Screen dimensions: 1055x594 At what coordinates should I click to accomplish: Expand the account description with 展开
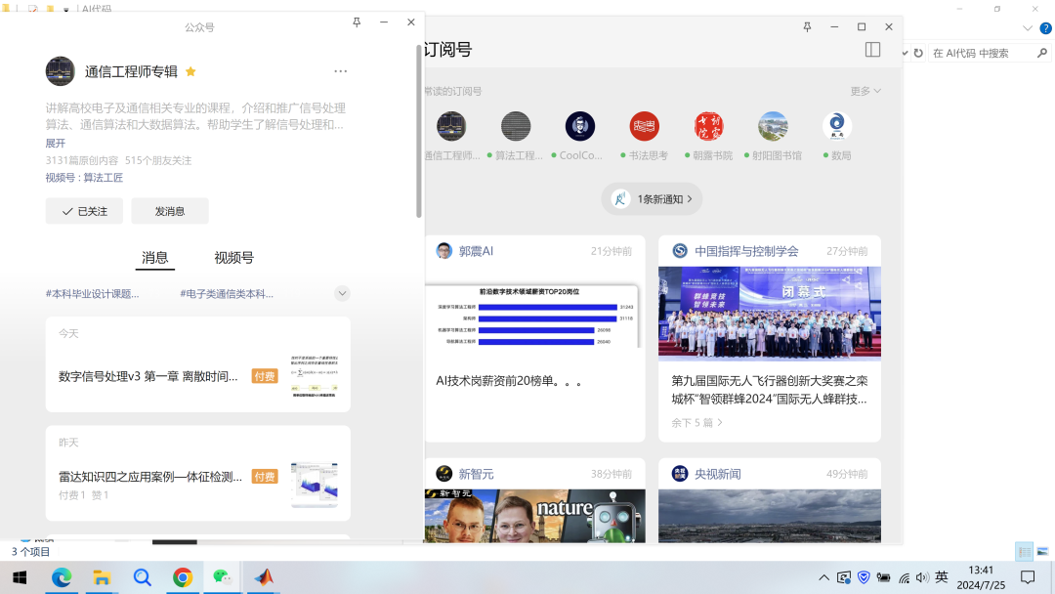(55, 144)
